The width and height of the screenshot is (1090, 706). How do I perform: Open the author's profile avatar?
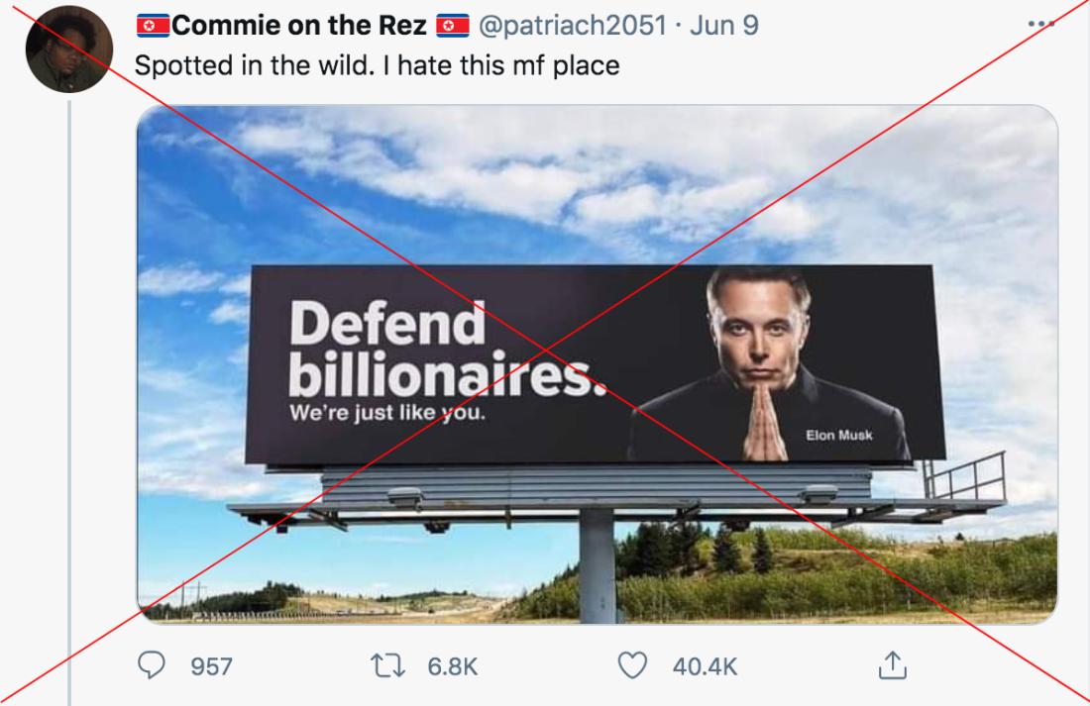click(68, 50)
